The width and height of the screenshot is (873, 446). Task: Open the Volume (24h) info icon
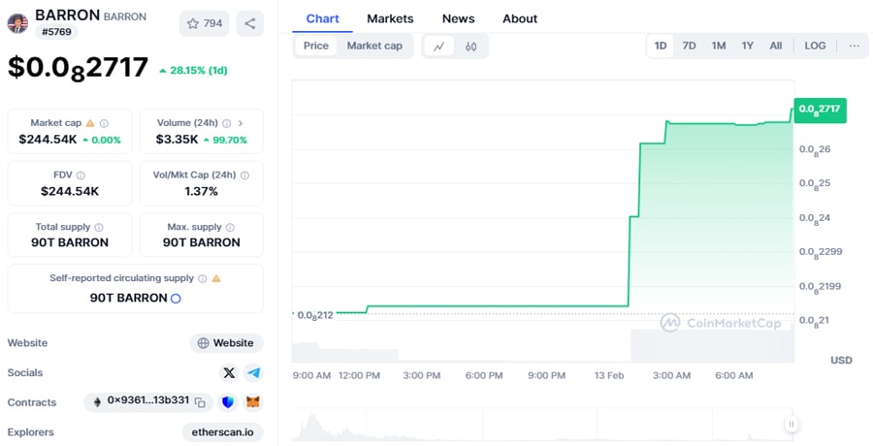coord(227,123)
